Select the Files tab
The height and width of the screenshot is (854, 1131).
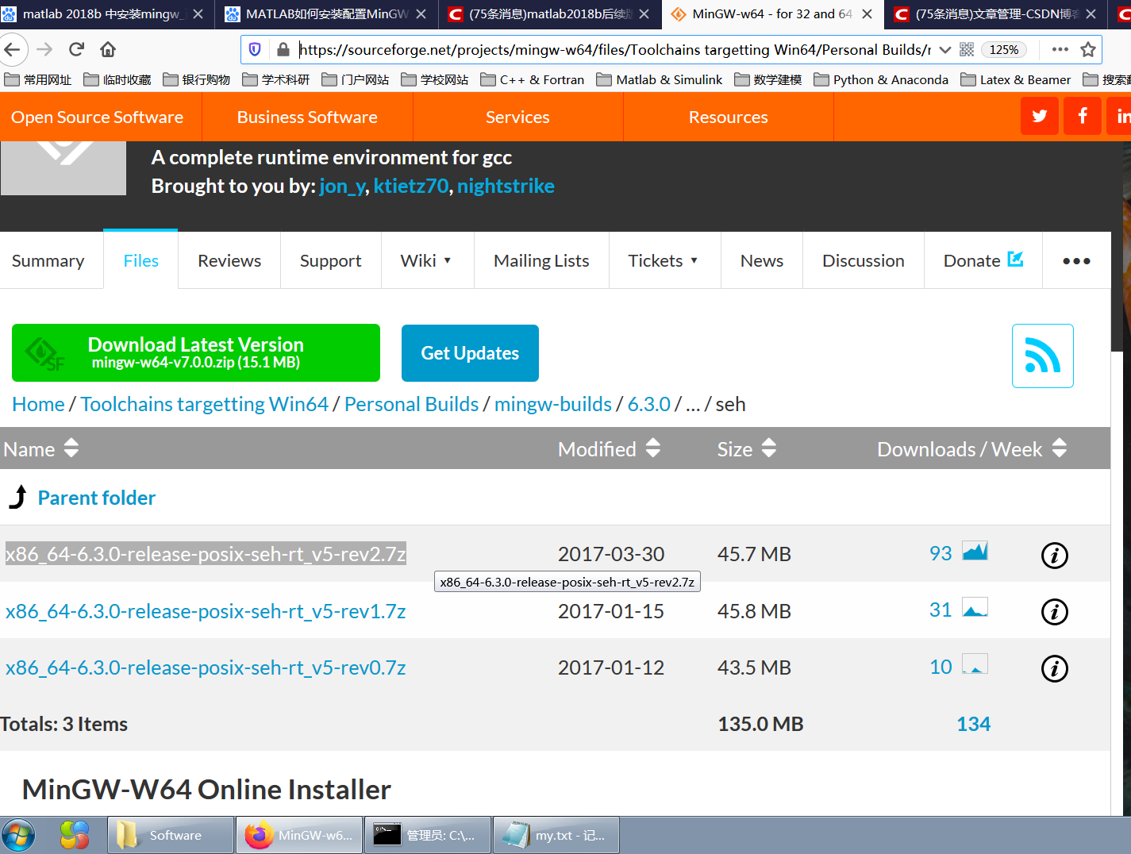click(140, 260)
